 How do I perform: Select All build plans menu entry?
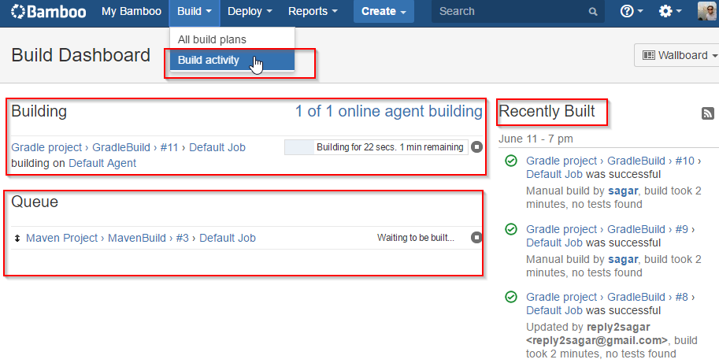[232, 39]
